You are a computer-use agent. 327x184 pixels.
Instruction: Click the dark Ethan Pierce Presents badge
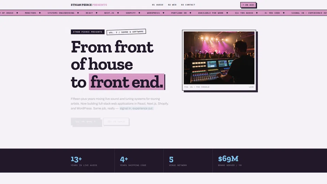pos(88,32)
